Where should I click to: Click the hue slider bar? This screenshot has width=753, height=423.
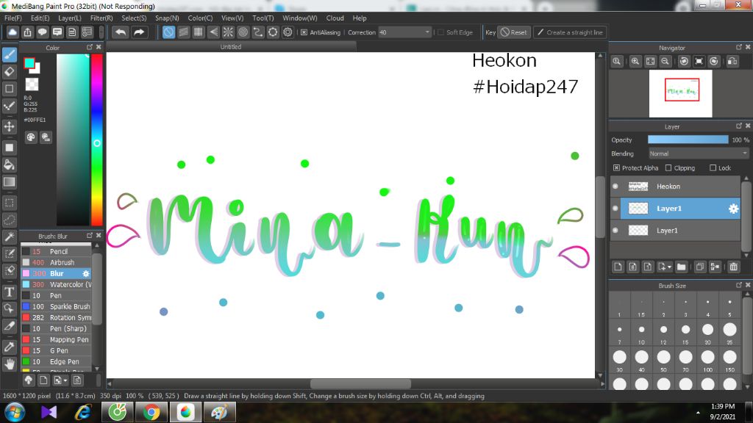click(x=97, y=139)
